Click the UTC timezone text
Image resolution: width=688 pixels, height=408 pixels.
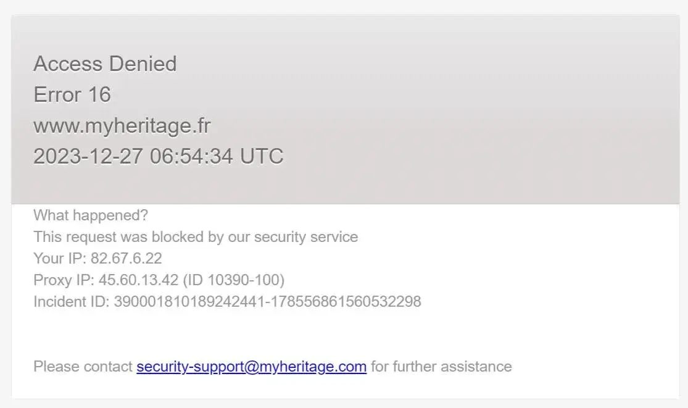click(x=262, y=156)
